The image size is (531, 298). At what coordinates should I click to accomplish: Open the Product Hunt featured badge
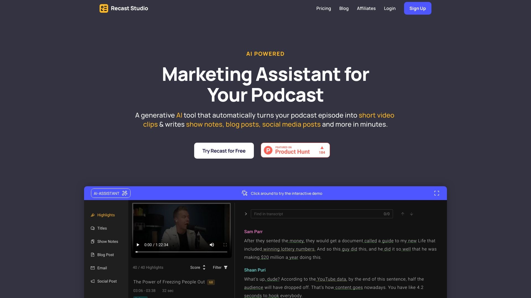295,150
